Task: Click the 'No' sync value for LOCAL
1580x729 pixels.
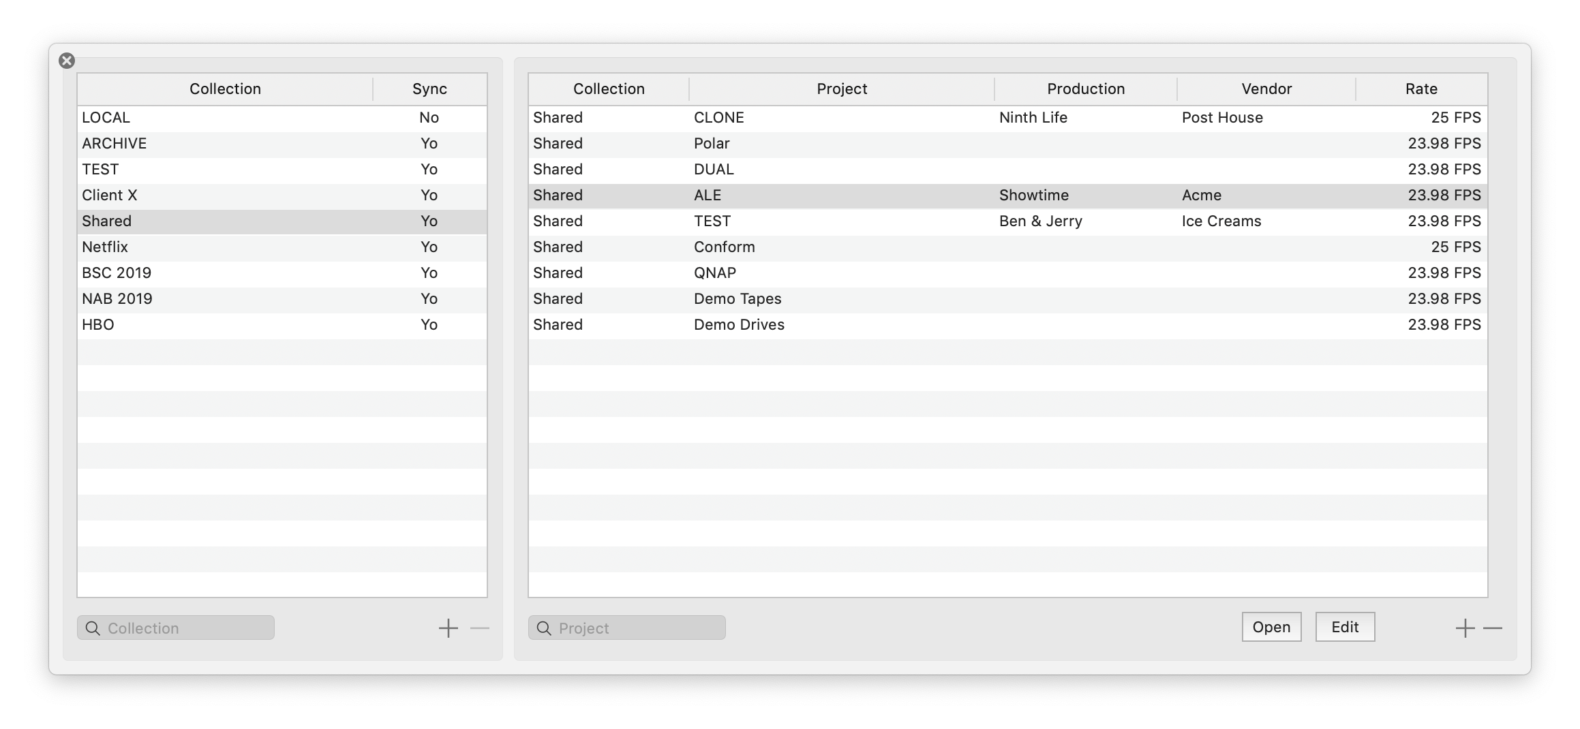Action: click(x=429, y=118)
